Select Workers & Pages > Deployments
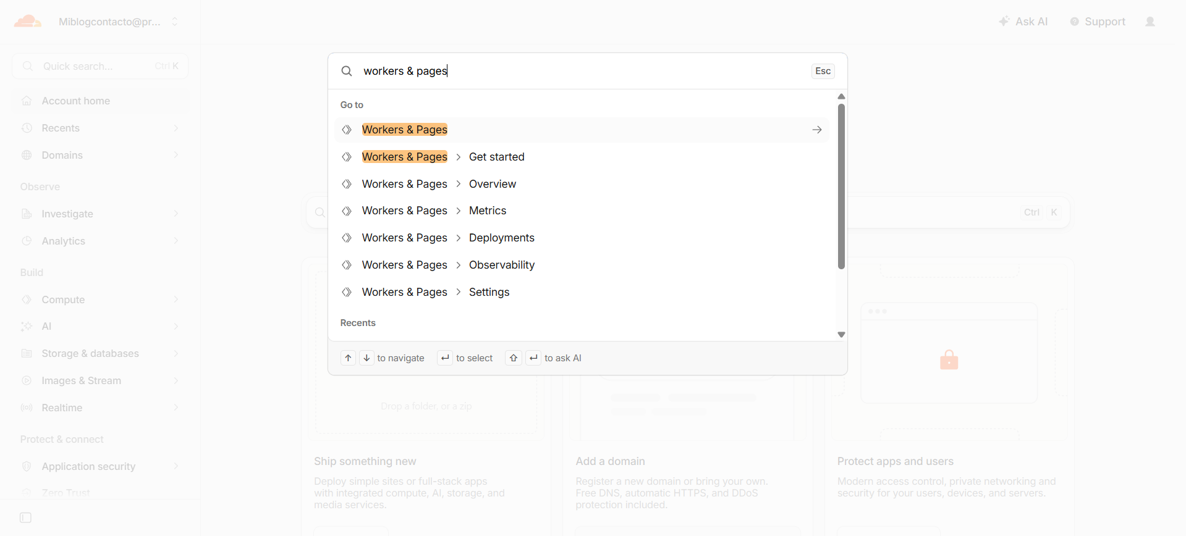Image resolution: width=1186 pixels, height=536 pixels. (x=582, y=238)
